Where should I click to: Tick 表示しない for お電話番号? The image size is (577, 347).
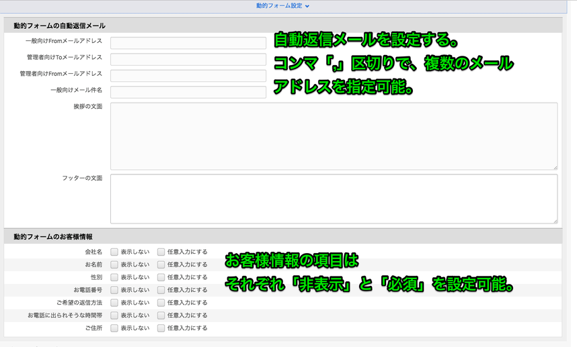pyautogui.click(x=114, y=290)
